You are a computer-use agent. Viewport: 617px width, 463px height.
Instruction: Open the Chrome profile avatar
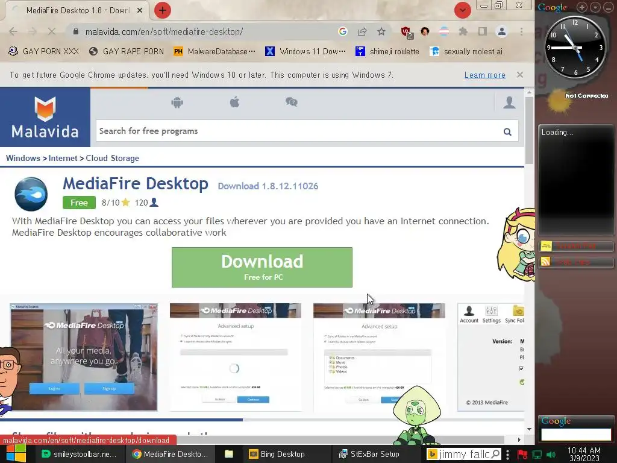tap(502, 31)
